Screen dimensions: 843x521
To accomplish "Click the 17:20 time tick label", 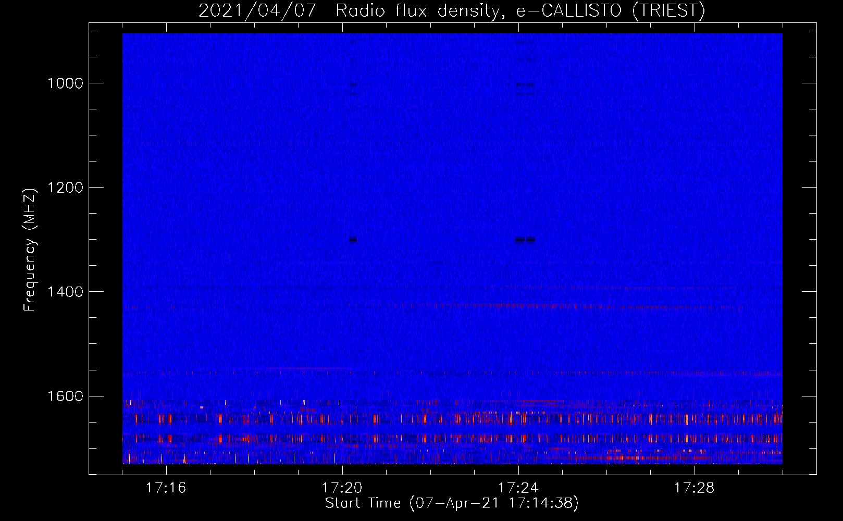I will click(x=342, y=488).
